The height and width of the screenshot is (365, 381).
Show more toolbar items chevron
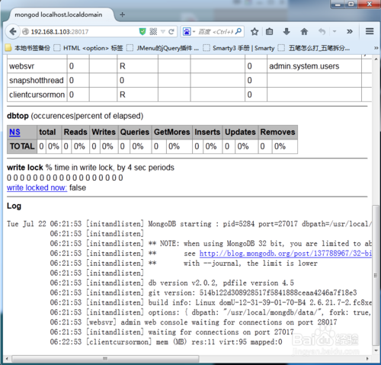(x=350, y=32)
